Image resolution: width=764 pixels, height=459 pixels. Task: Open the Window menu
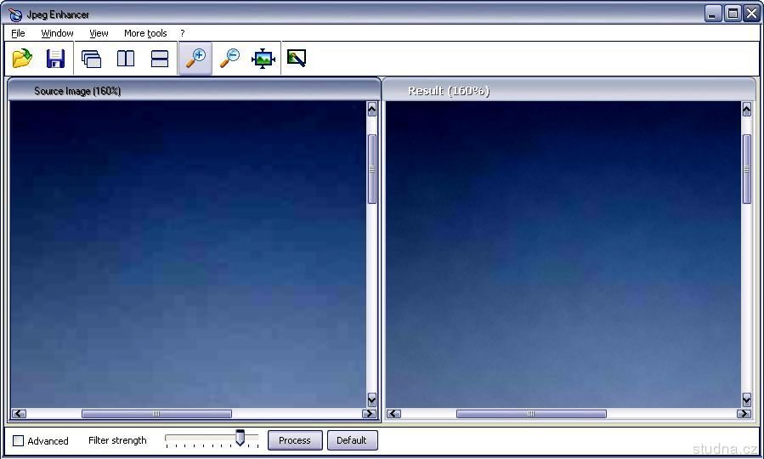(x=57, y=33)
